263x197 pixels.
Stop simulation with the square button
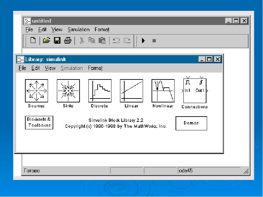[x=154, y=40]
